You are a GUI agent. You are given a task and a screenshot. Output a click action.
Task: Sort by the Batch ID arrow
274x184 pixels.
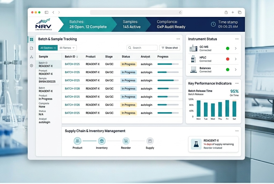[x=77, y=56]
